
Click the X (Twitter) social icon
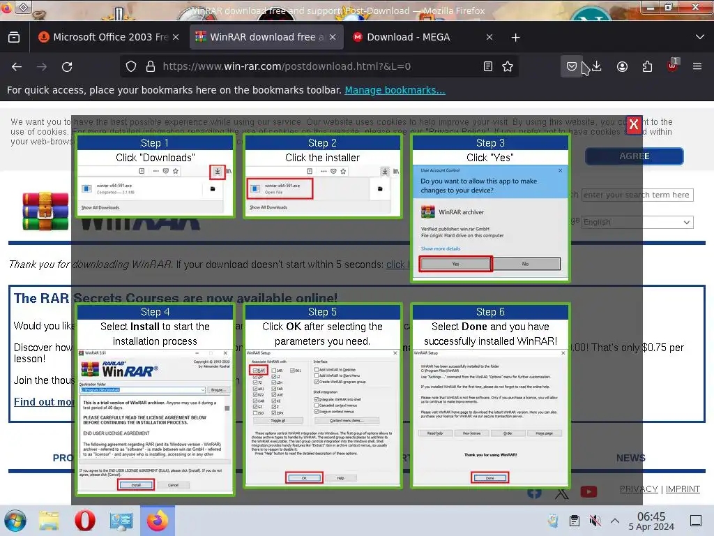(x=562, y=493)
